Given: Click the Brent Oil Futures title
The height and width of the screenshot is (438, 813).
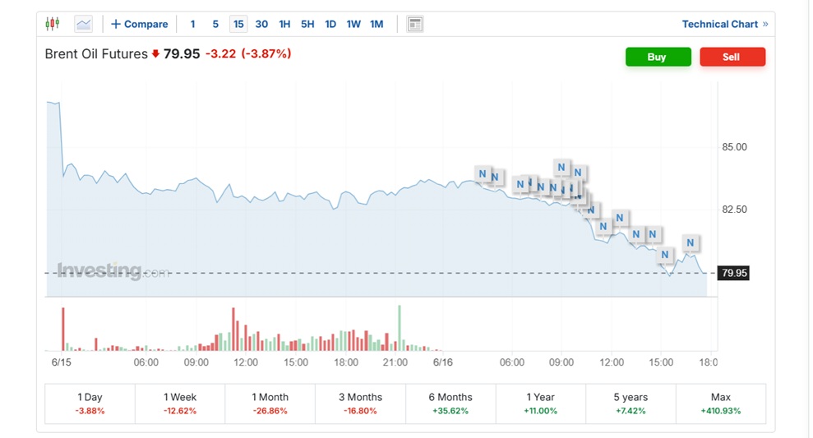Looking at the screenshot, I should pyautogui.click(x=96, y=54).
